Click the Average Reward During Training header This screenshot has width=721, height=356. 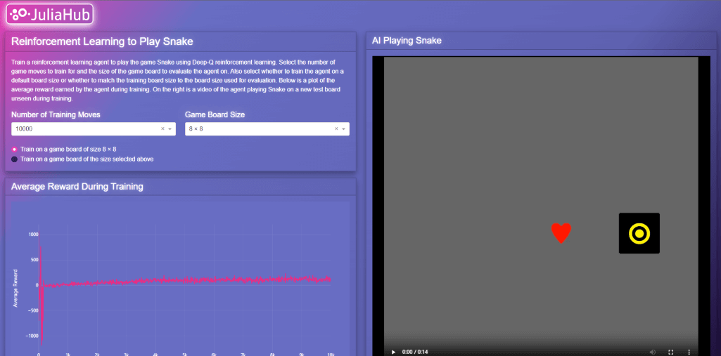pos(77,187)
